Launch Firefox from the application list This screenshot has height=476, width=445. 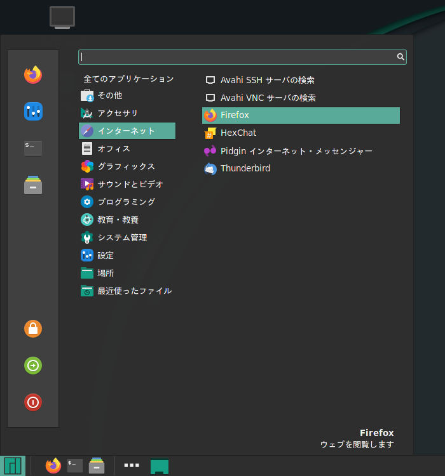pos(301,116)
